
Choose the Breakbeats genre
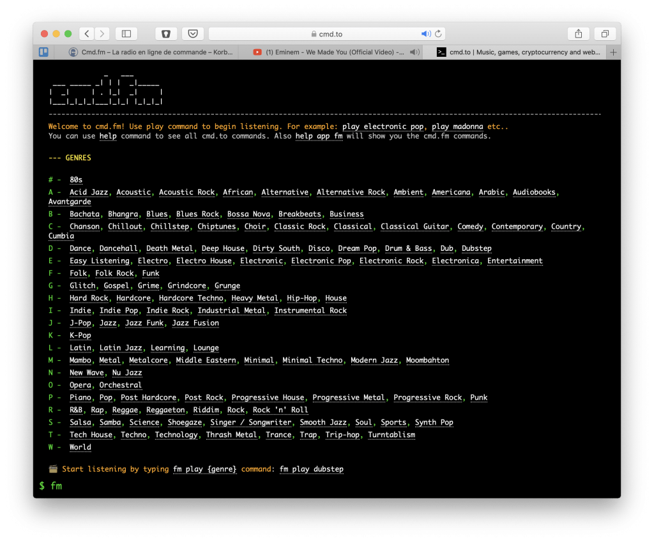point(300,214)
